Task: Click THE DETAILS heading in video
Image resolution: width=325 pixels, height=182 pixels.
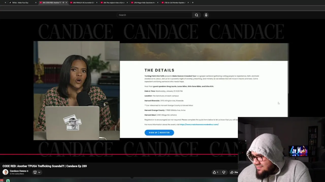Action: tap(159, 70)
